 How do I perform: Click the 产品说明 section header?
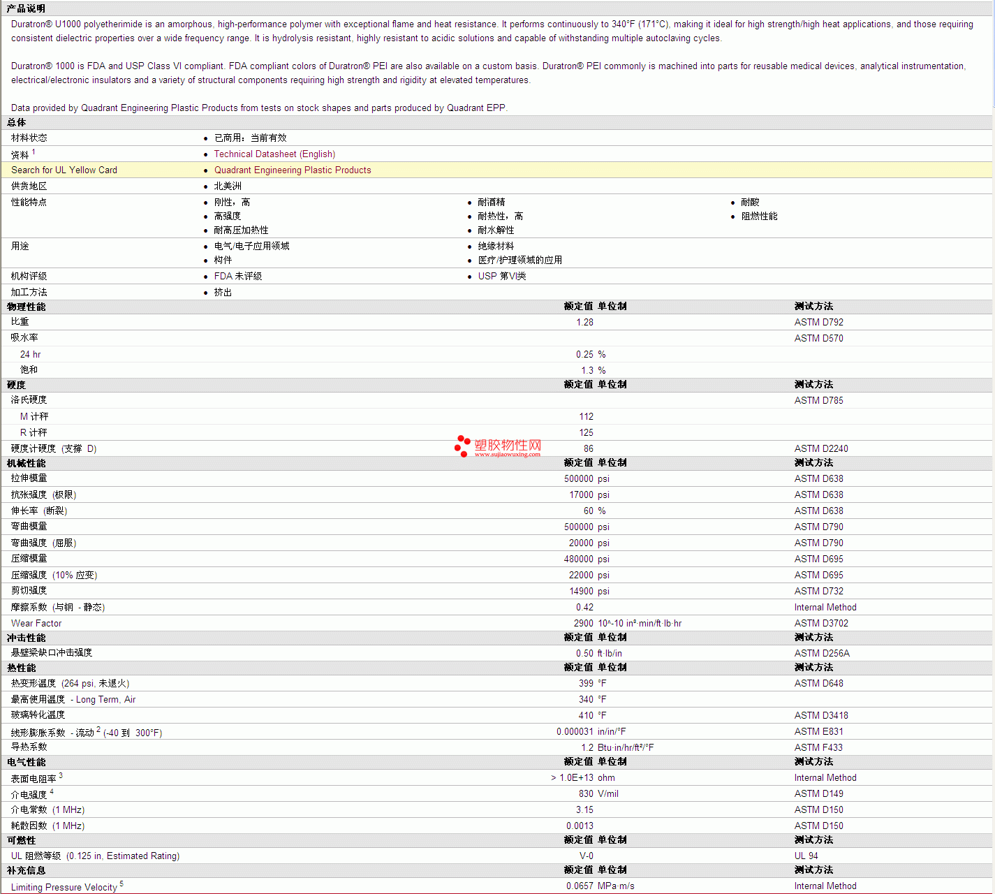click(x=26, y=8)
